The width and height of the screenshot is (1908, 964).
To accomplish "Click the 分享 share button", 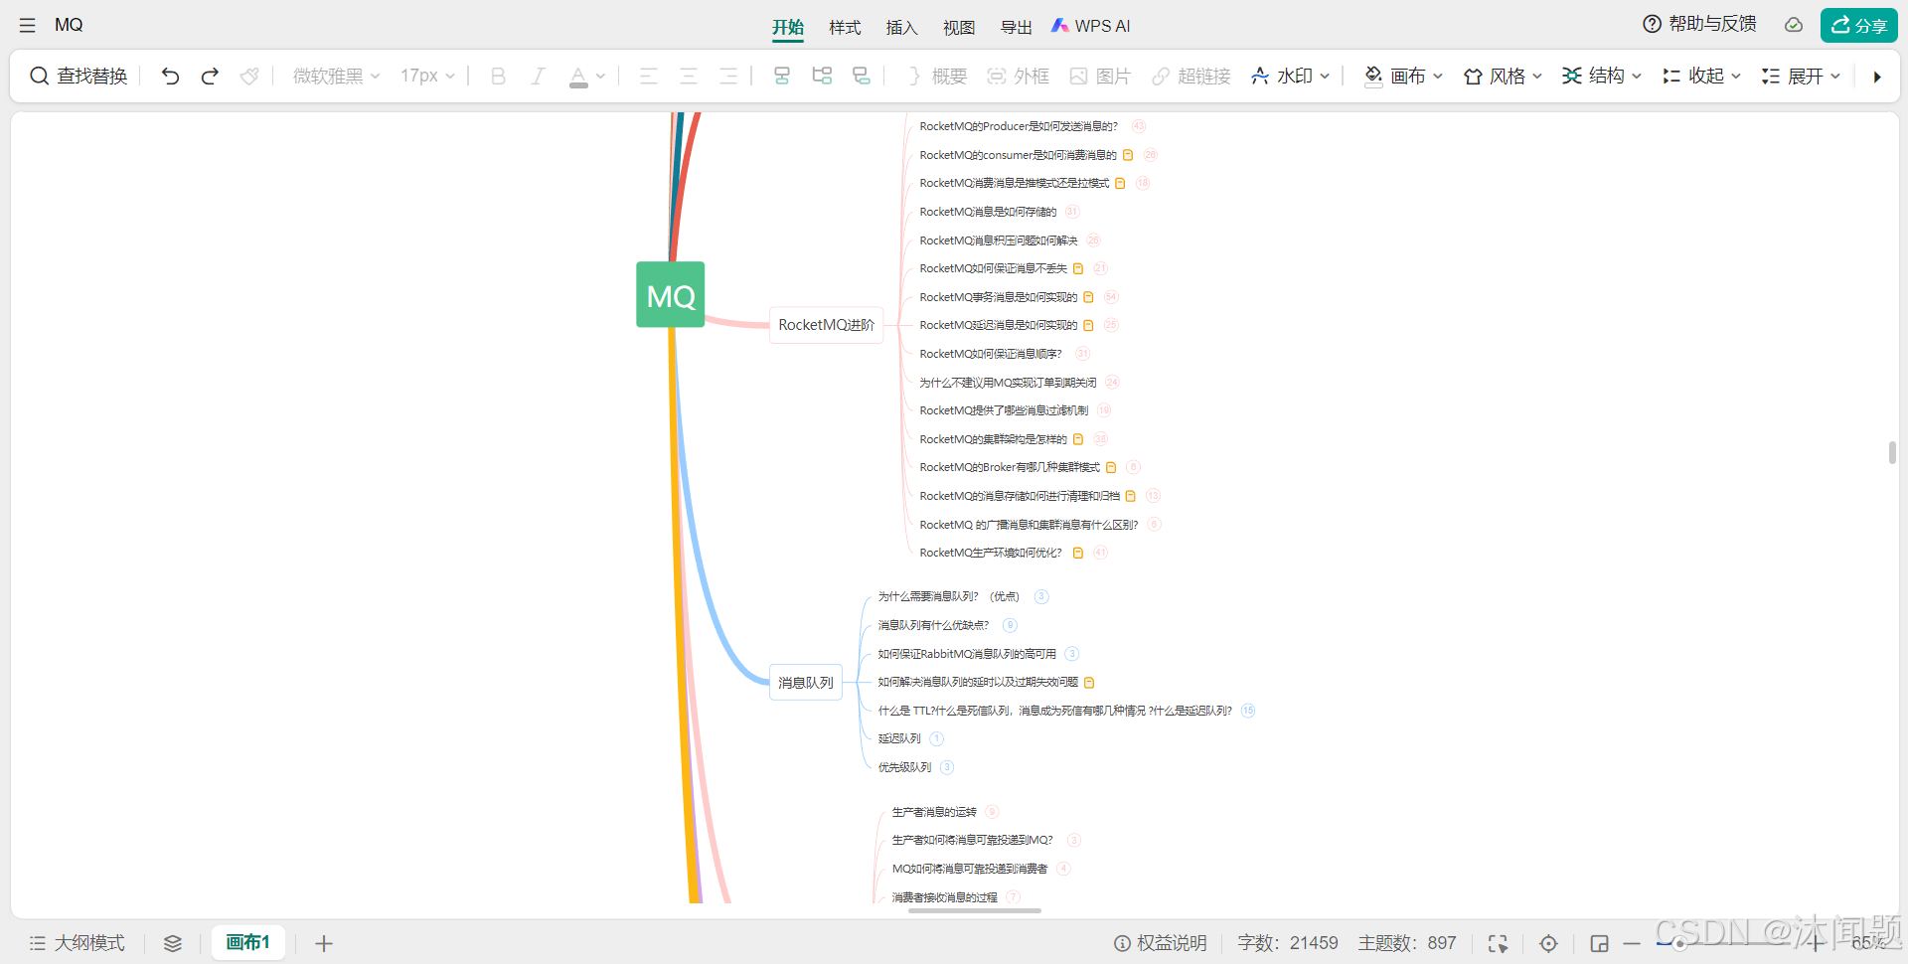I will point(1858,25).
